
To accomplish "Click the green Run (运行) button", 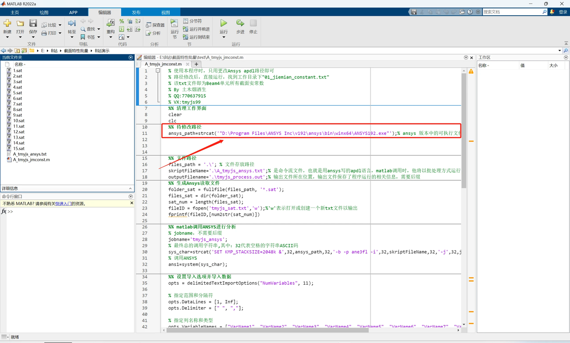I will (223, 23).
